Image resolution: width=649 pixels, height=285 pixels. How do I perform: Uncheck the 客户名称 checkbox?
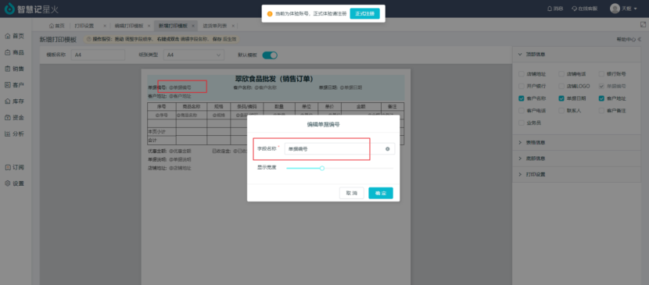coord(522,98)
